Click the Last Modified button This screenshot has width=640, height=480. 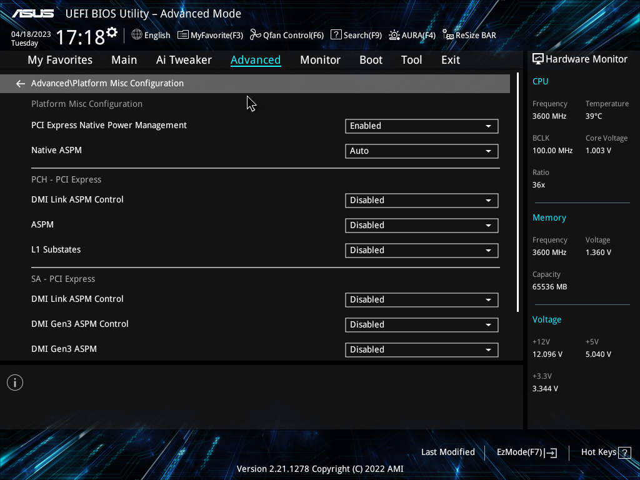(x=447, y=452)
